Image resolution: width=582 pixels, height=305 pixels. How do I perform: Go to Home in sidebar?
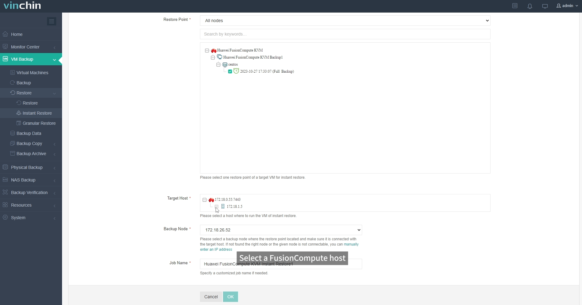click(31, 34)
